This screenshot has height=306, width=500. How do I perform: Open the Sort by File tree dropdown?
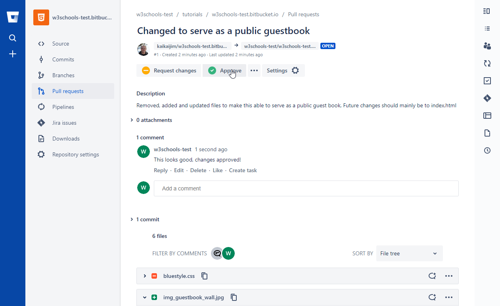click(x=409, y=253)
